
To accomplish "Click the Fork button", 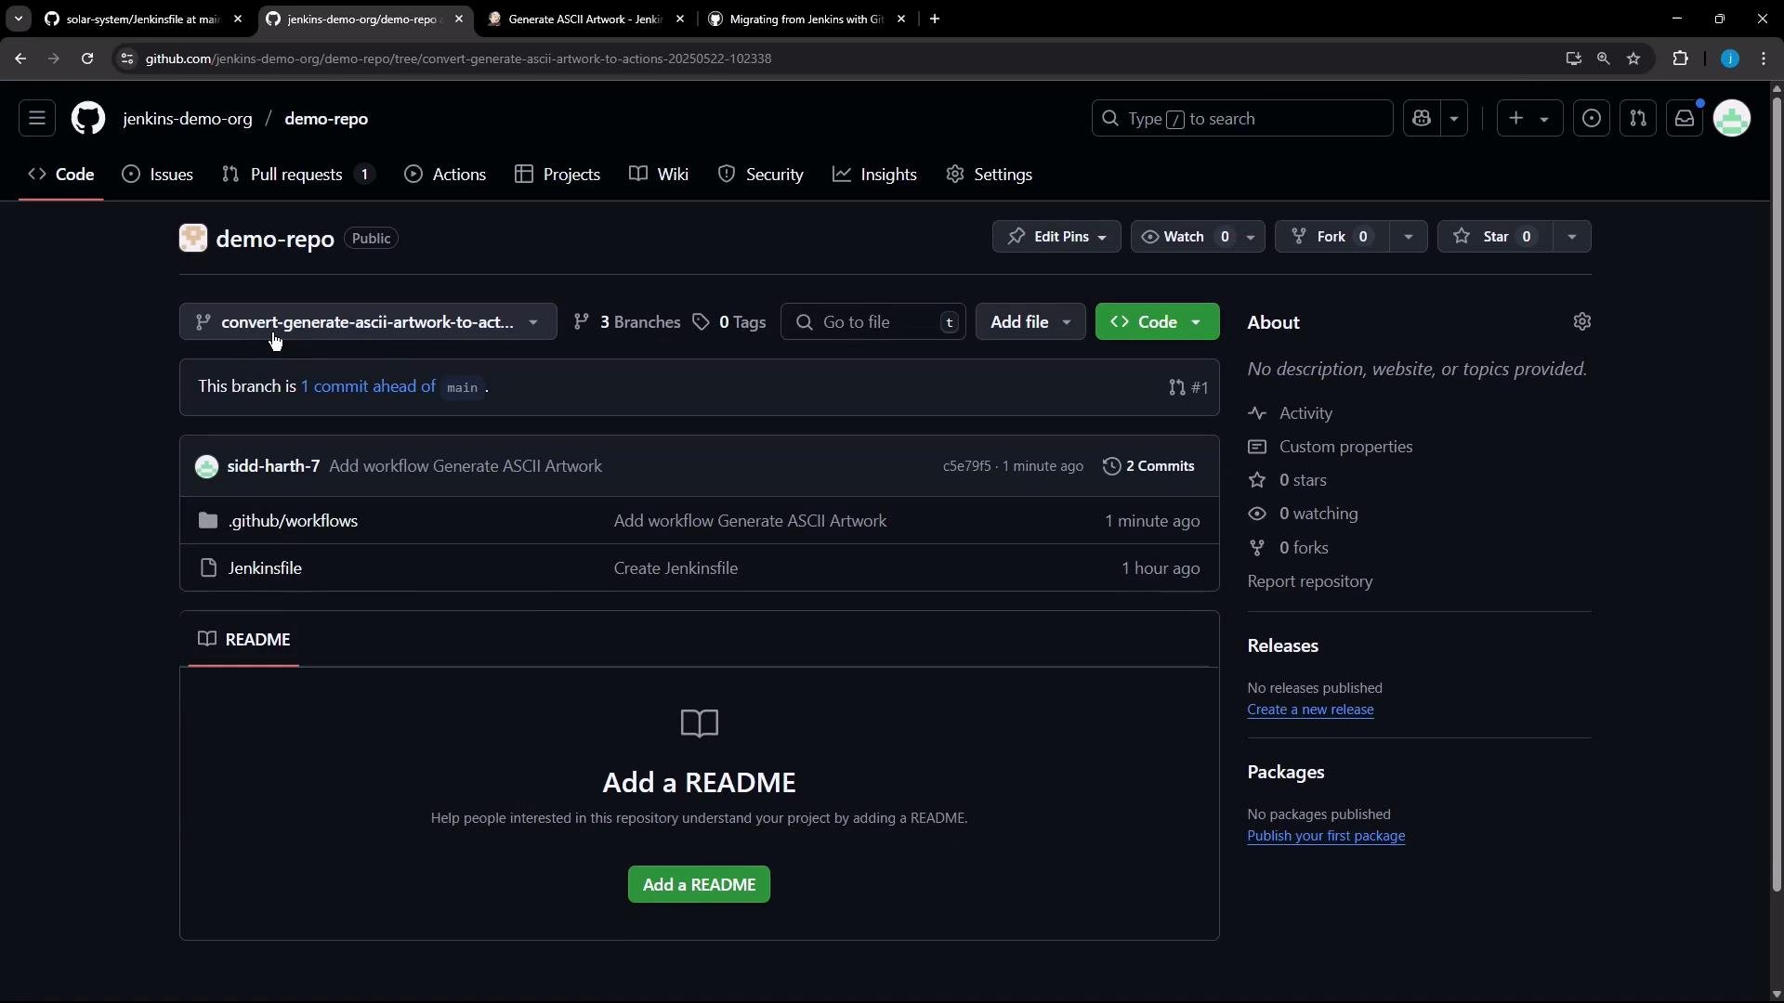I will coord(1331,237).
